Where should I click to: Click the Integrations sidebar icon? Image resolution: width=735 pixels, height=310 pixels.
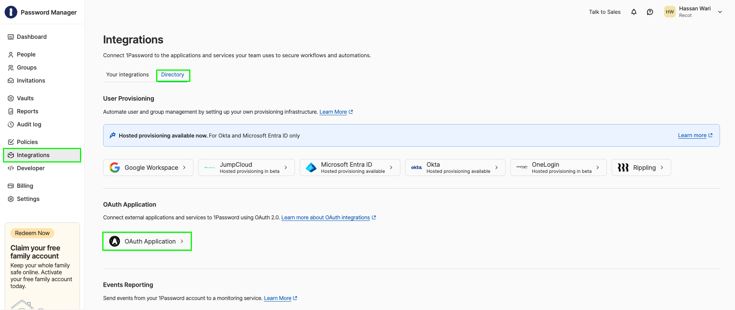11,155
